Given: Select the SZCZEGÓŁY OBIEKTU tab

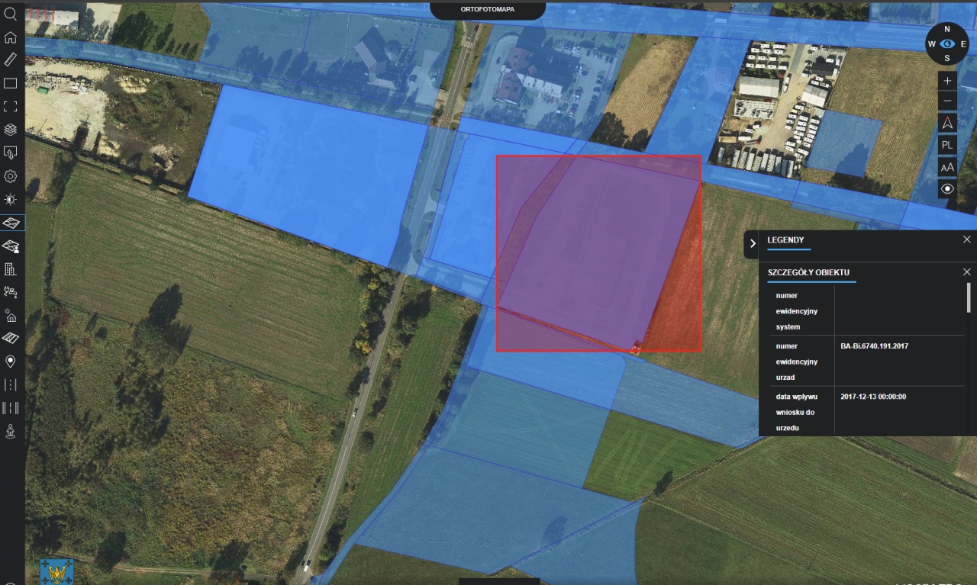Looking at the screenshot, I should coord(808,272).
